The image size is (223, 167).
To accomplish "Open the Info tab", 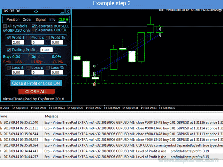I will tap(52, 19).
